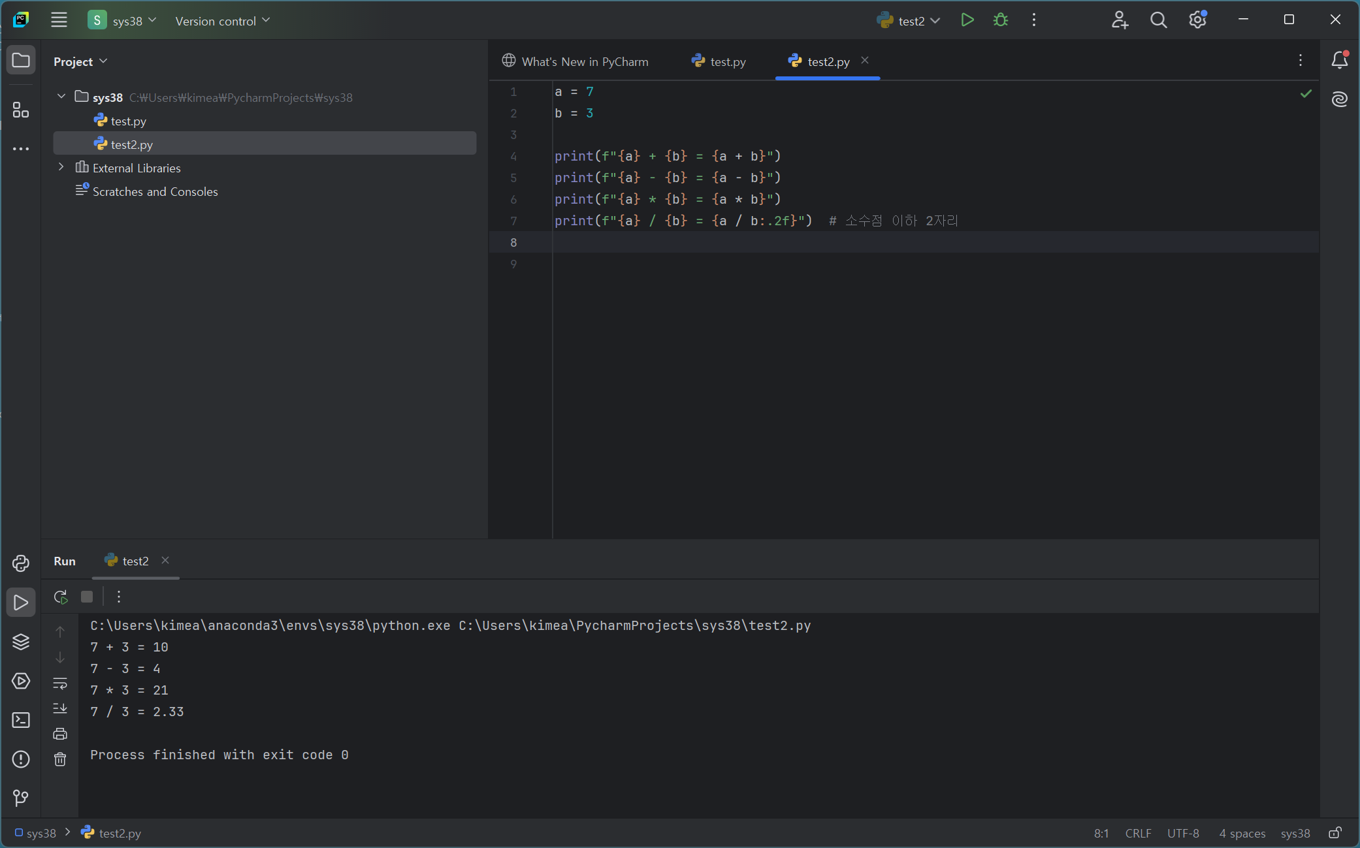Click the Debug bug icon

click(1000, 20)
